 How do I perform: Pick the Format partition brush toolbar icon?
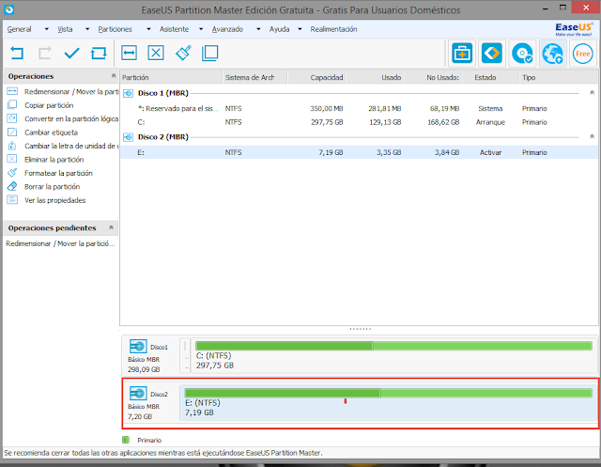pyautogui.click(x=183, y=53)
